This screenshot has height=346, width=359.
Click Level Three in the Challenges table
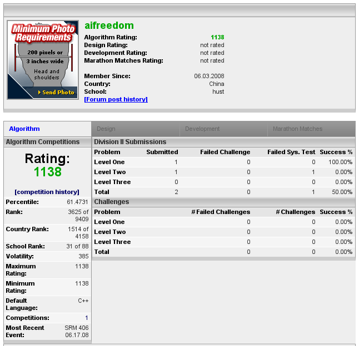112,242
